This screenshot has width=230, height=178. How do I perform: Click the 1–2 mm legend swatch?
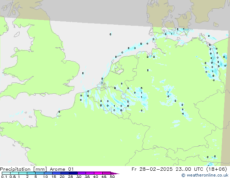pos(23,173)
